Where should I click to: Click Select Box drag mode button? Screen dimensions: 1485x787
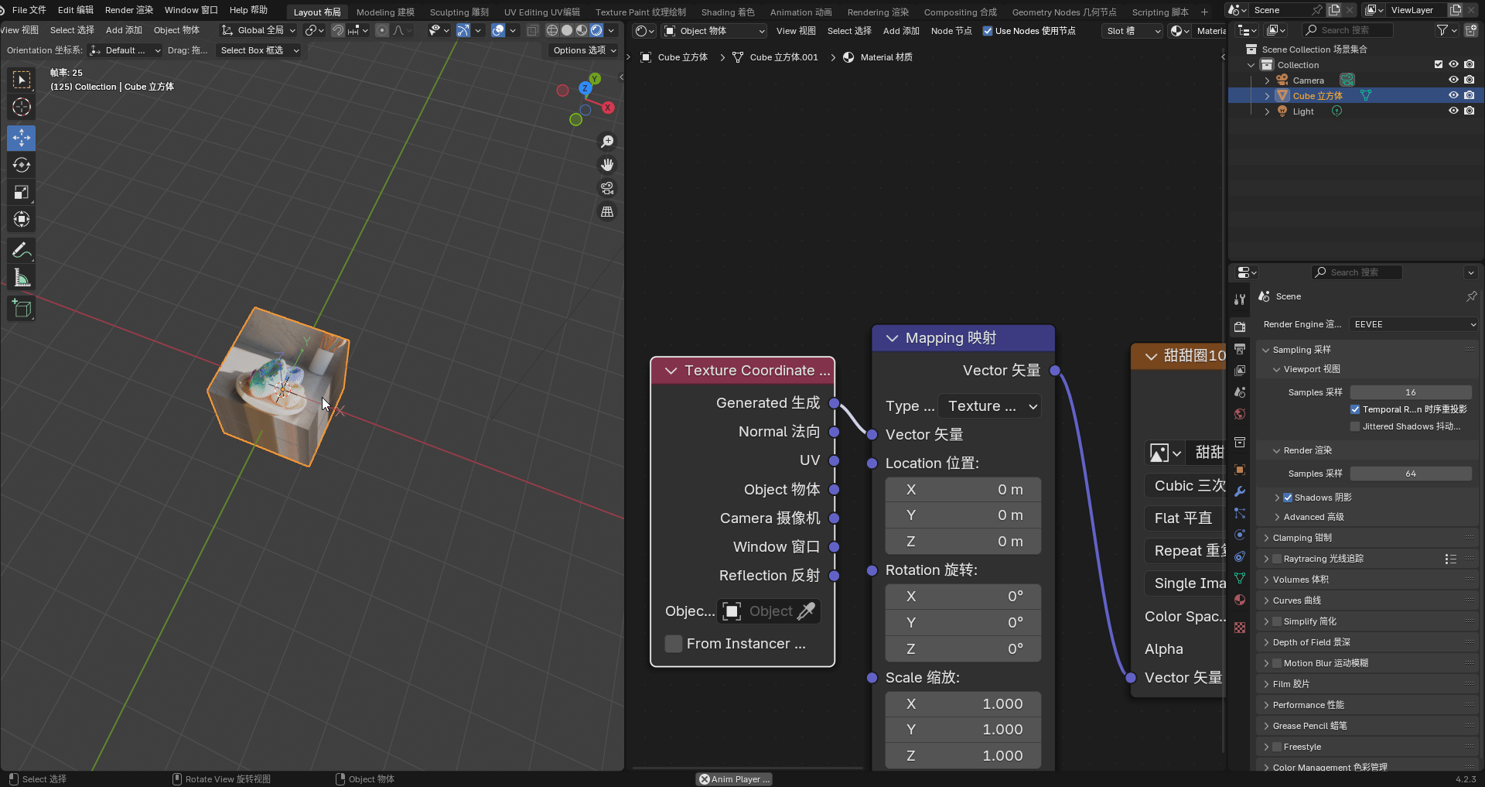coord(259,50)
